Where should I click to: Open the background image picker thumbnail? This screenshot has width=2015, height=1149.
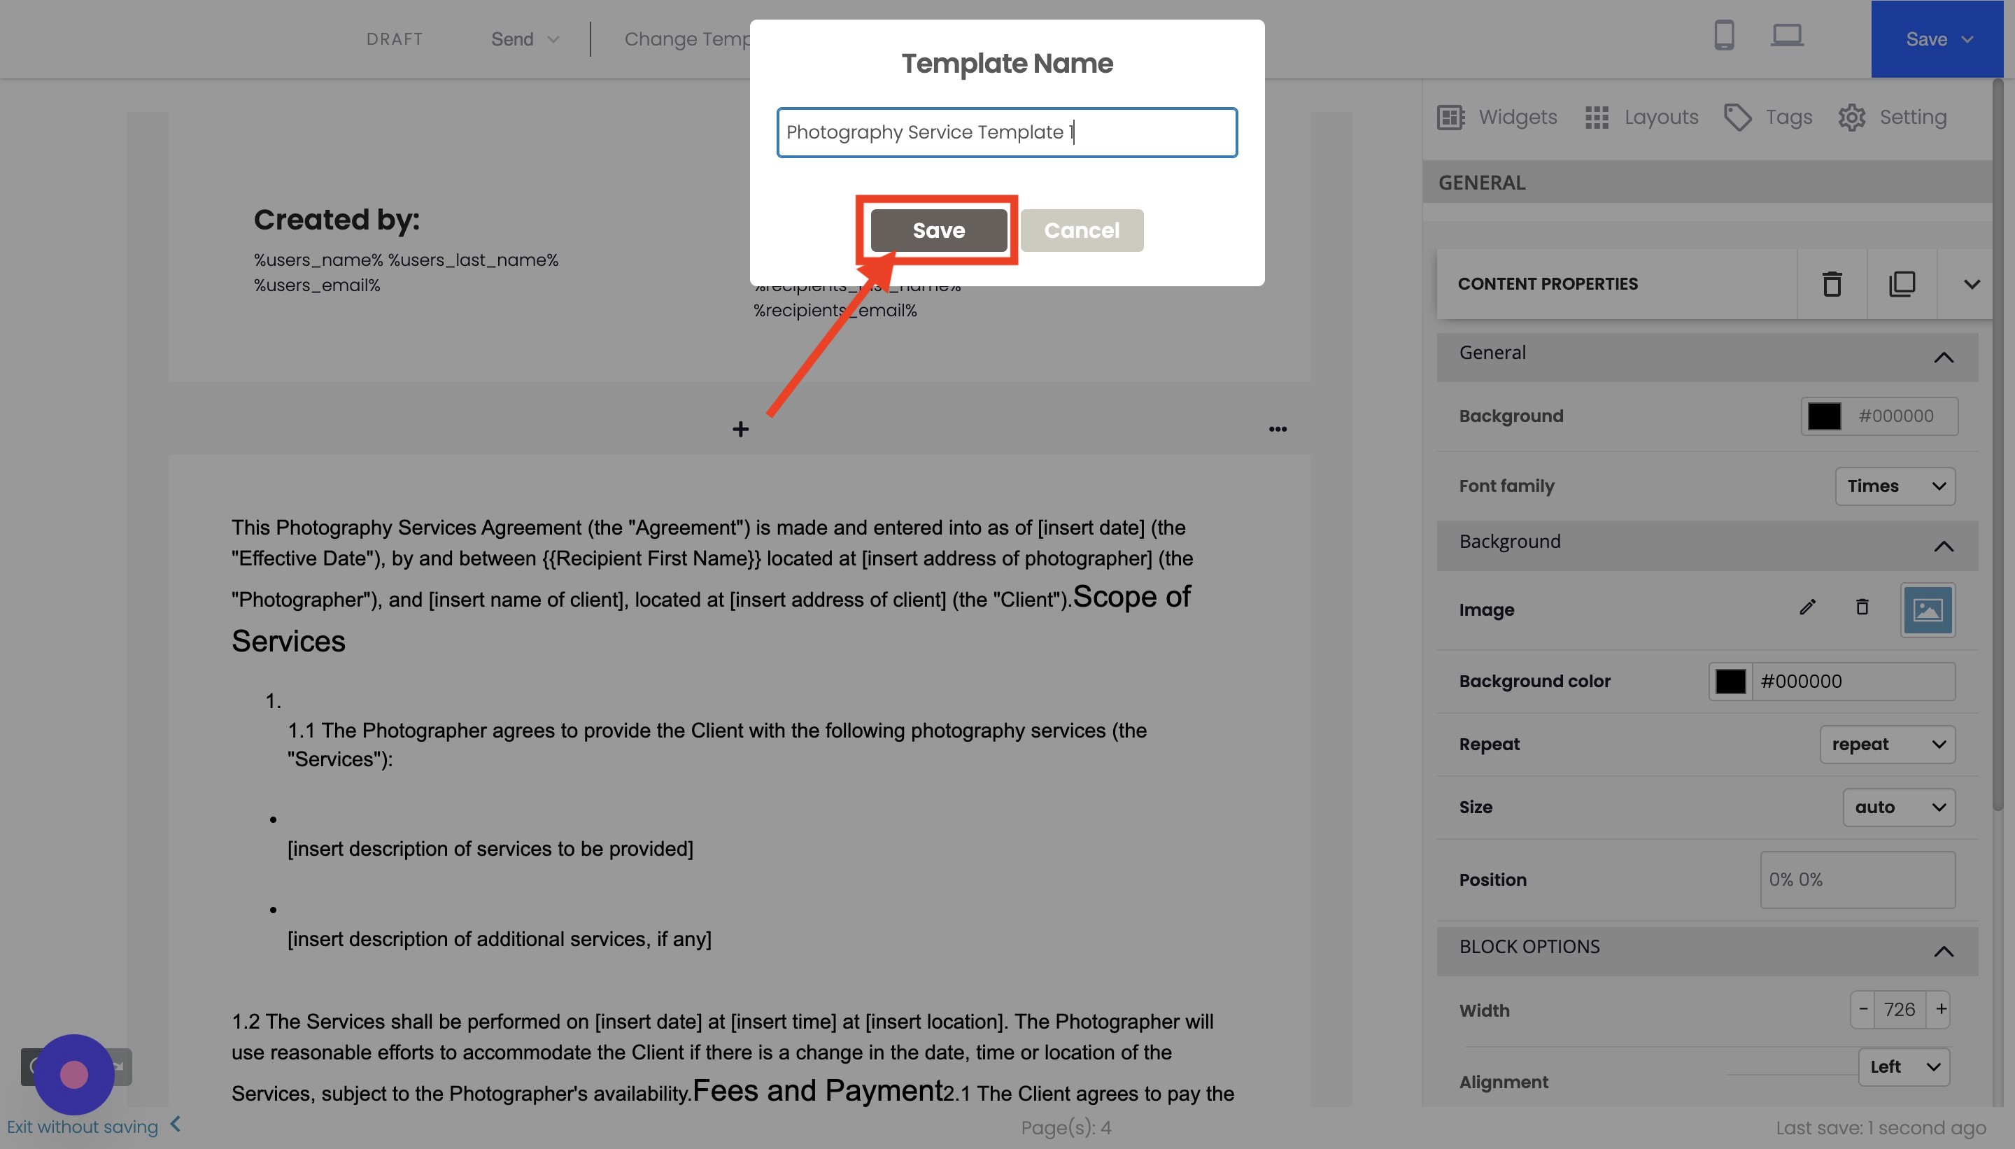tap(1927, 609)
